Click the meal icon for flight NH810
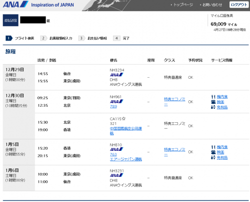 point(213,147)
